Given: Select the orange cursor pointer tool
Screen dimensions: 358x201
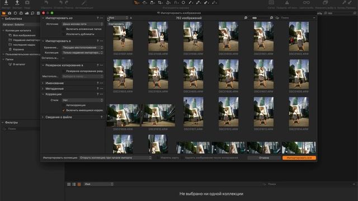Looking at the screenshot, I should coord(136,3).
